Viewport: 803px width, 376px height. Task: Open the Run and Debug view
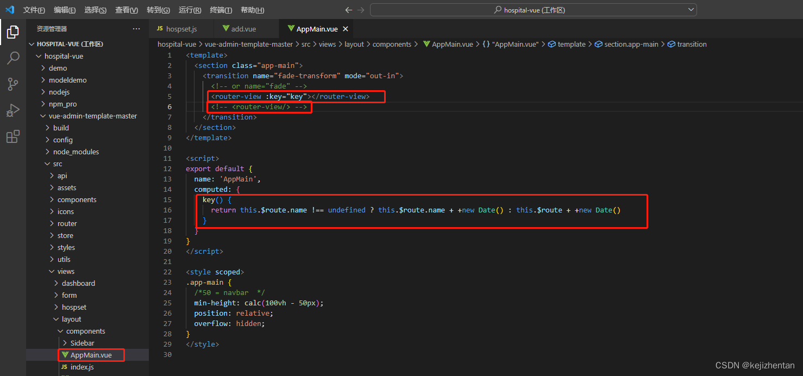pyautogui.click(x=13, y=110)
